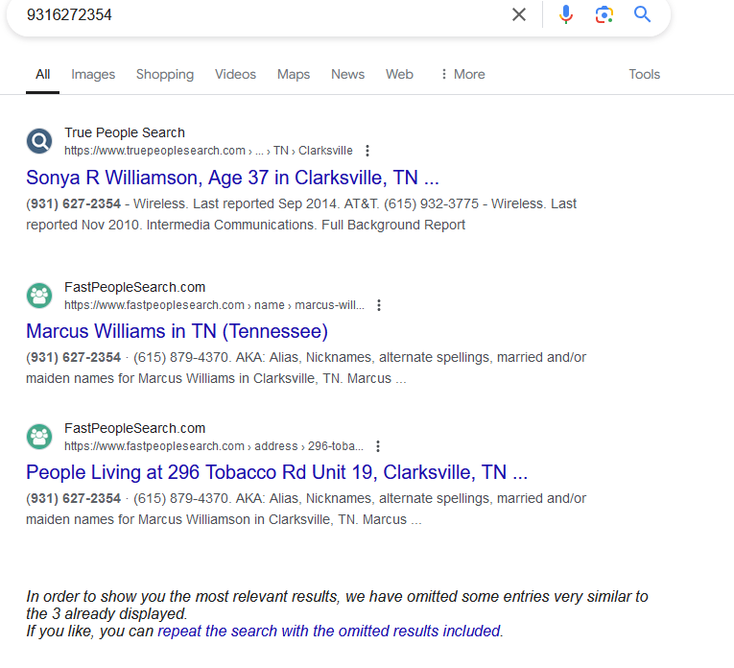Image resolution: width=734 pixels, height=668 pixels.
Task: Click the truepeoplesearch.com URL breadcrumb
Action: pos(208,151)
